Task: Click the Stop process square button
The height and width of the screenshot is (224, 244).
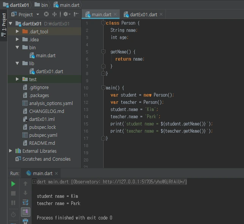Action: pos(13,193)
